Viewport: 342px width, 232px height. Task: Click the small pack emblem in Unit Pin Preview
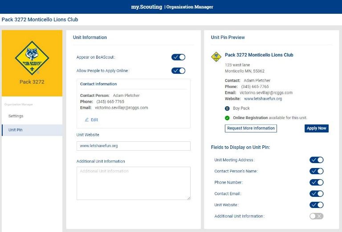216,57
